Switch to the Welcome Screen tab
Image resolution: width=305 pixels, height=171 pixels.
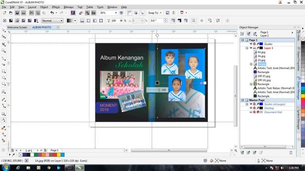pos(17,28)
